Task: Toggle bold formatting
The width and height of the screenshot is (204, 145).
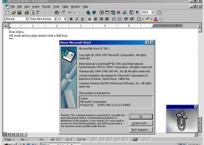Action: point(71,19)
